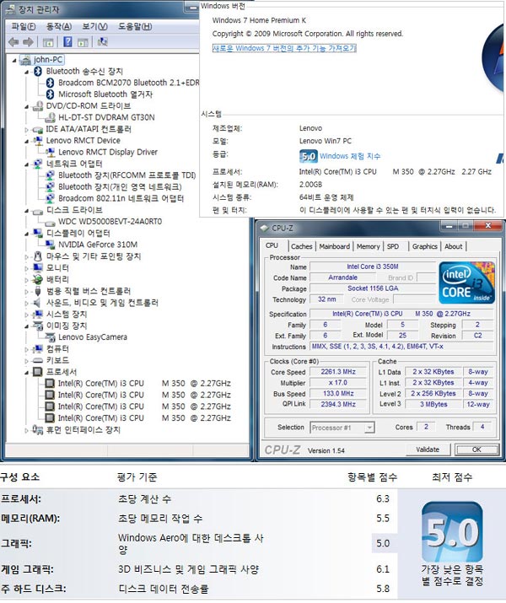506x603 pixels.
Task: Click the Windows Experience Index 5.0 badge
Action: [x=308, y=156]
